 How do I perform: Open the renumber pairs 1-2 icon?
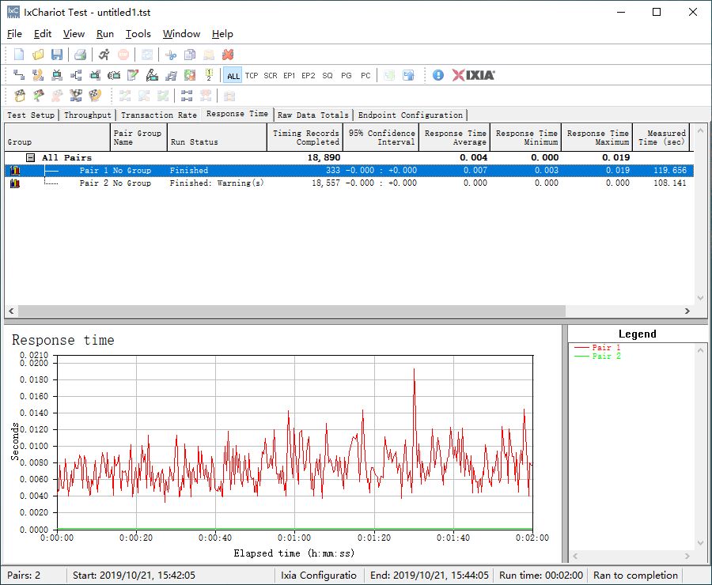click(x=209, y=75)
